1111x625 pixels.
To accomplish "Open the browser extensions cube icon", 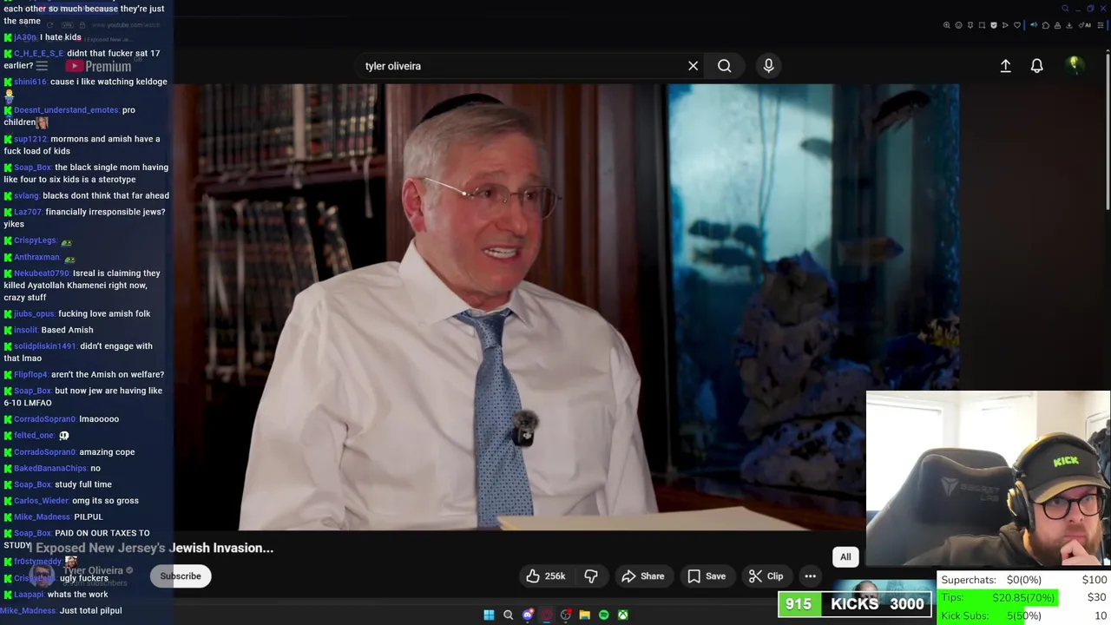I will pos(1046,25).
